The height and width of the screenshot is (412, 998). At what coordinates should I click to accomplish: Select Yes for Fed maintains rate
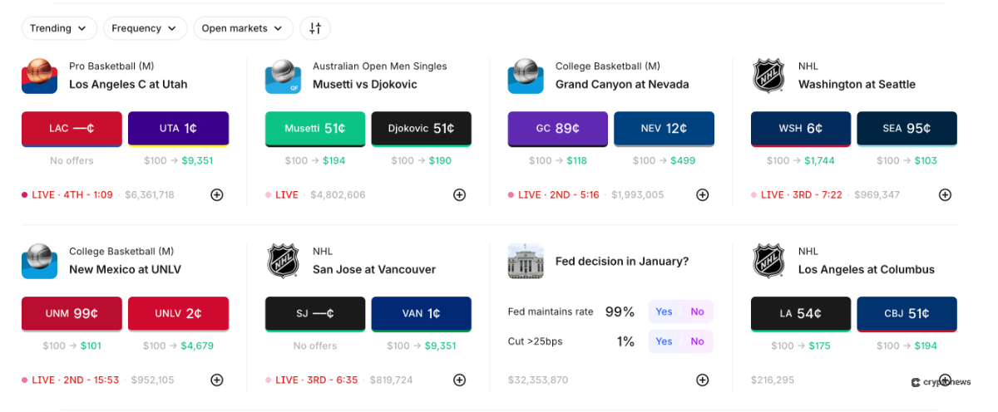pos(664,311)
